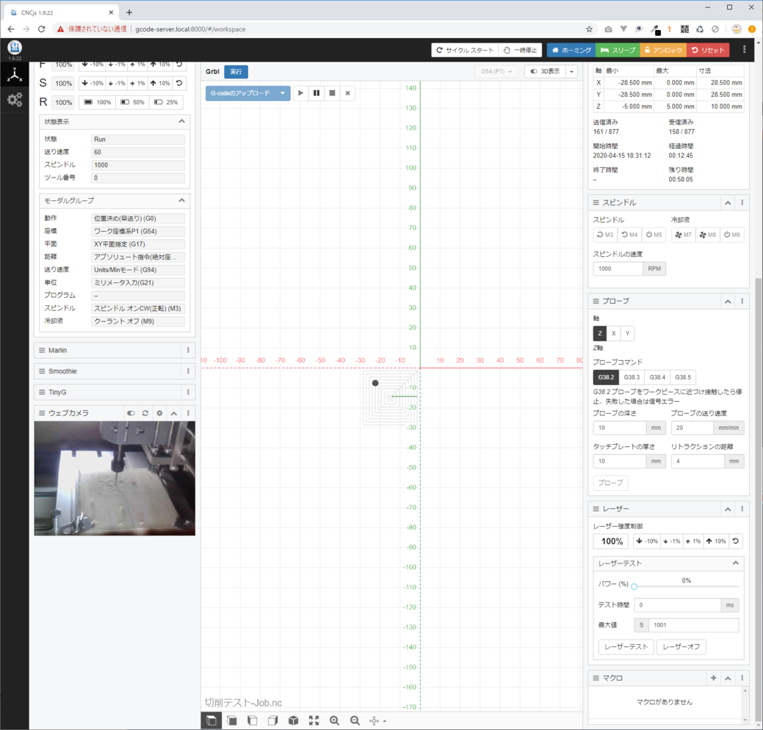Start spindle clockwise with M3
This screenshot has height=730, width=763.
click(x=605, y=235)
